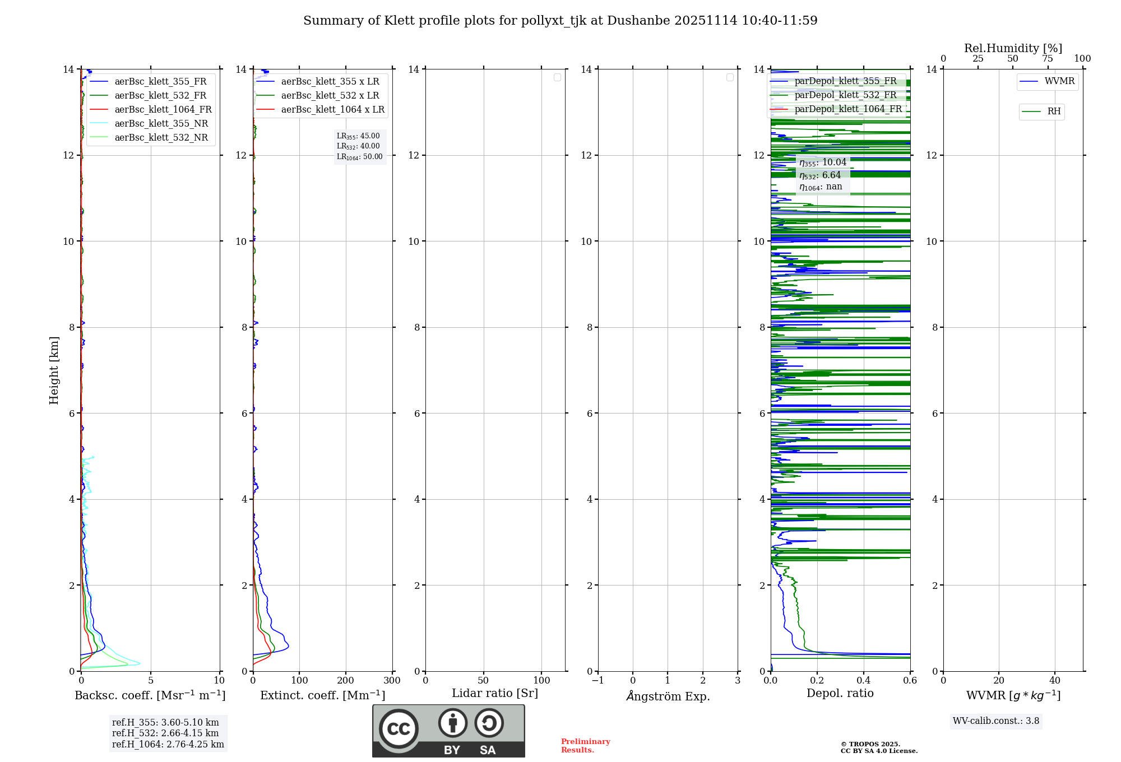This screenshot has height=762, width=1121.
Task: Click the Preliminary Results red text
Action: (x=585, y=745)
